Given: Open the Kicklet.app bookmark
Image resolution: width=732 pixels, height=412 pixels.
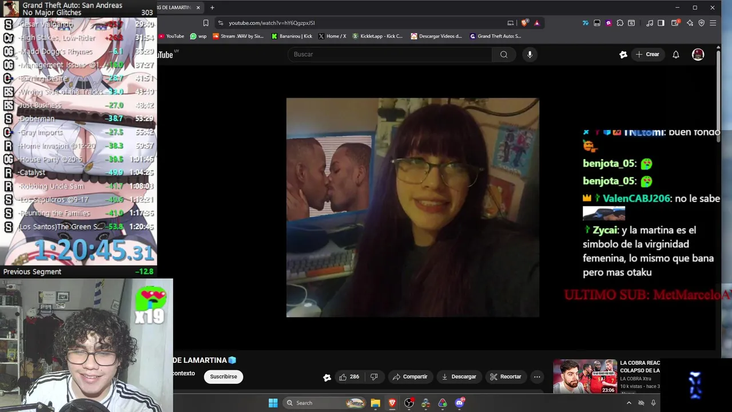Looking at the screenshot, I should tap(377, 36).
